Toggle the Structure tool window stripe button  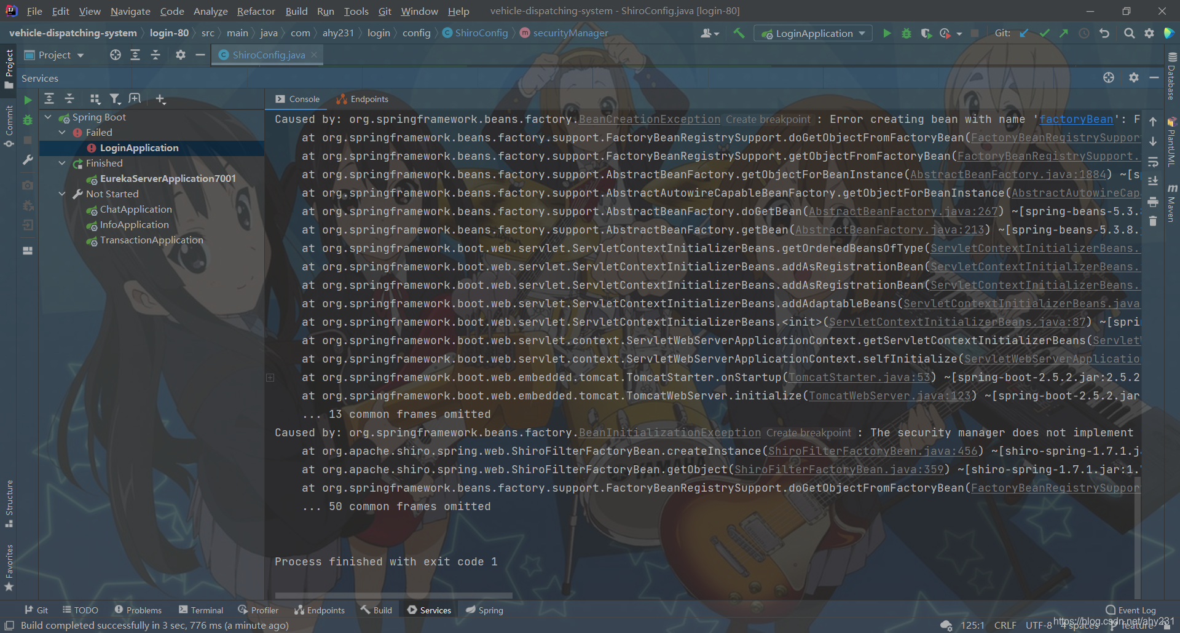point(9,503)
